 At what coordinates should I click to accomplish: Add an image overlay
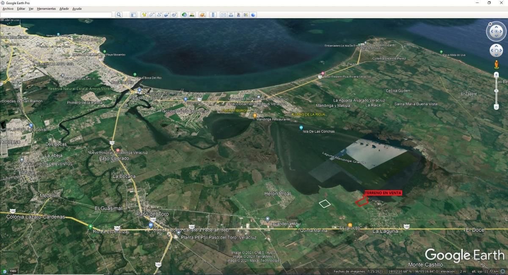(x=166, y=15)
